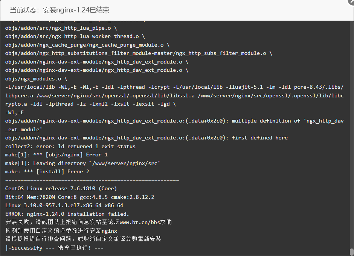The image size is (354, 256).
Task: Click the log scrollbar thumb at bottom
Action: [x=351, y=252]
